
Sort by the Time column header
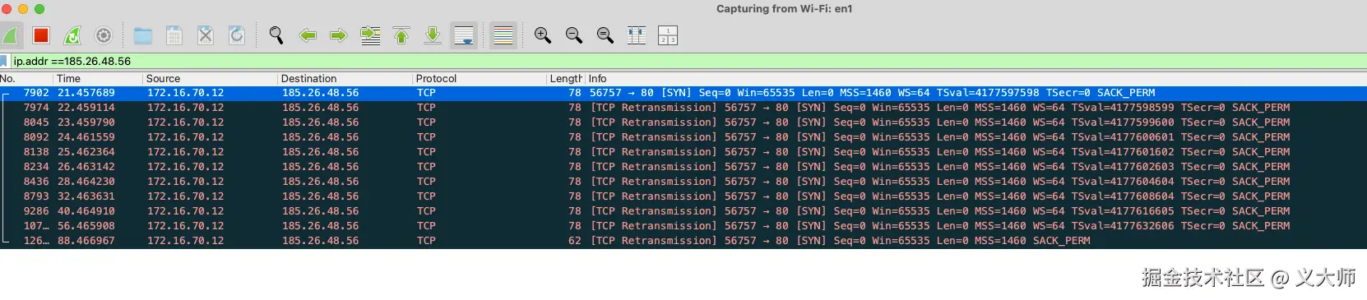(99, 78)
